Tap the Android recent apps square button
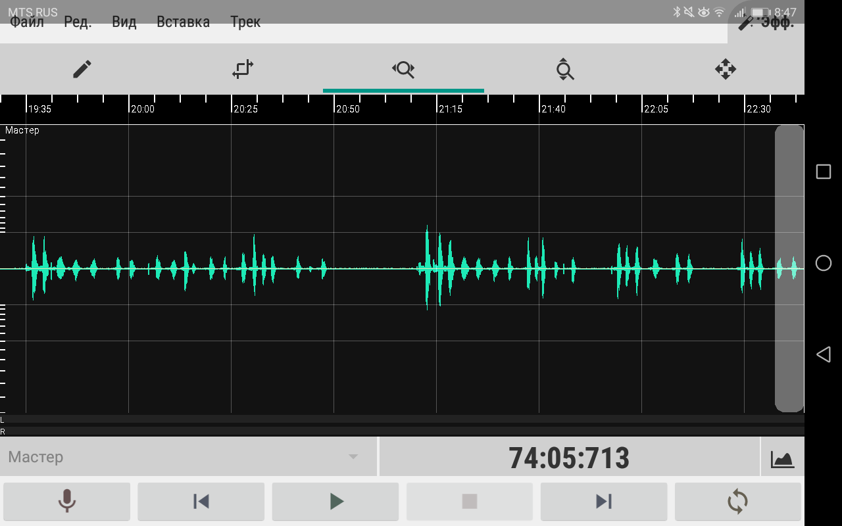Image resolution: width=842 pixels, height=526 pixels. pyautogui.click(x=824, y=172)
